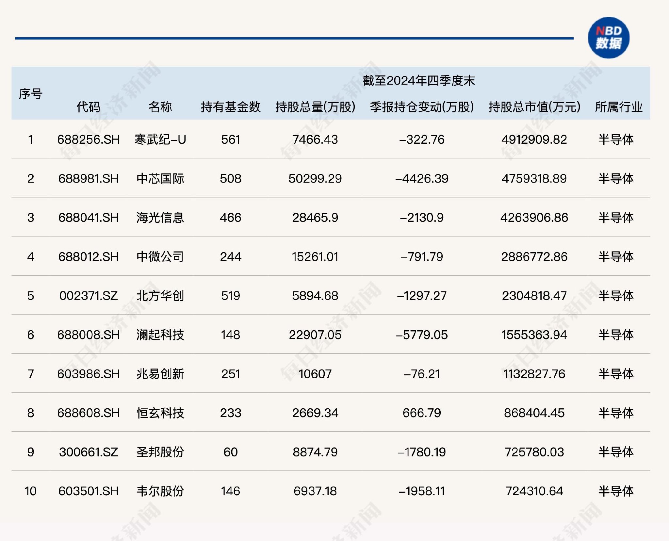The width and height of the screenshot is (669, 541).
Task: Select stock code 002371.SZ
Action: tap(88, 296)
